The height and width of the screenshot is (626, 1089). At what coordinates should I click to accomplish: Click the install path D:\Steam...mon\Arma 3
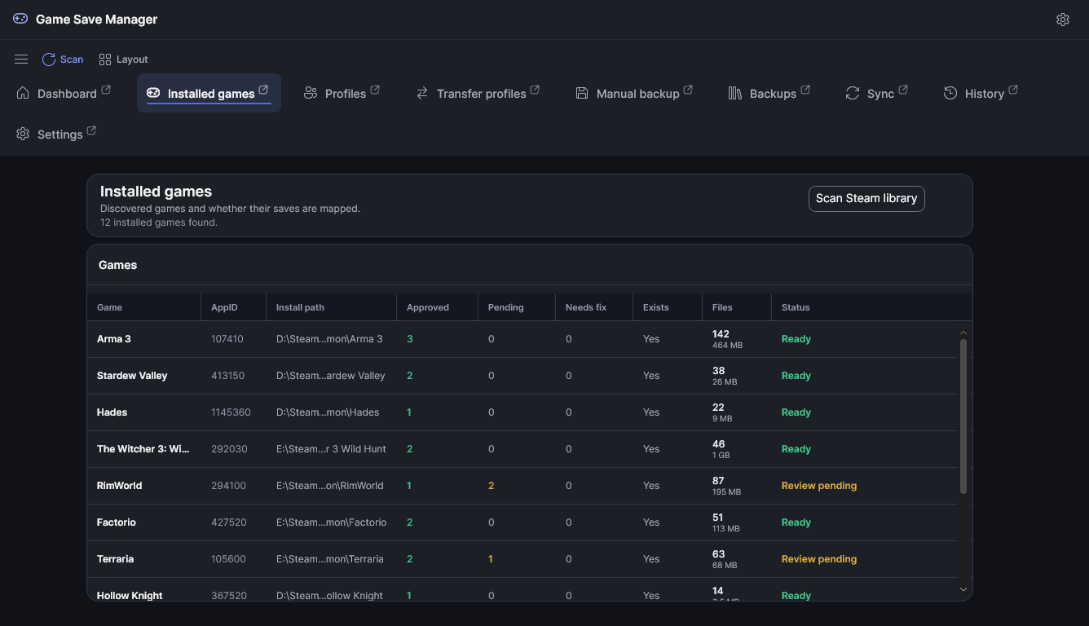click(329, 339)
